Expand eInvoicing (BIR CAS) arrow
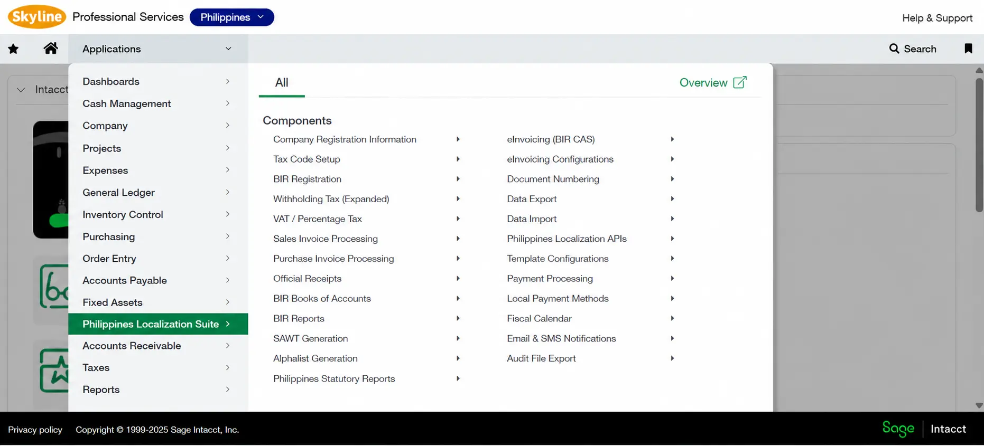 point(672,139)
